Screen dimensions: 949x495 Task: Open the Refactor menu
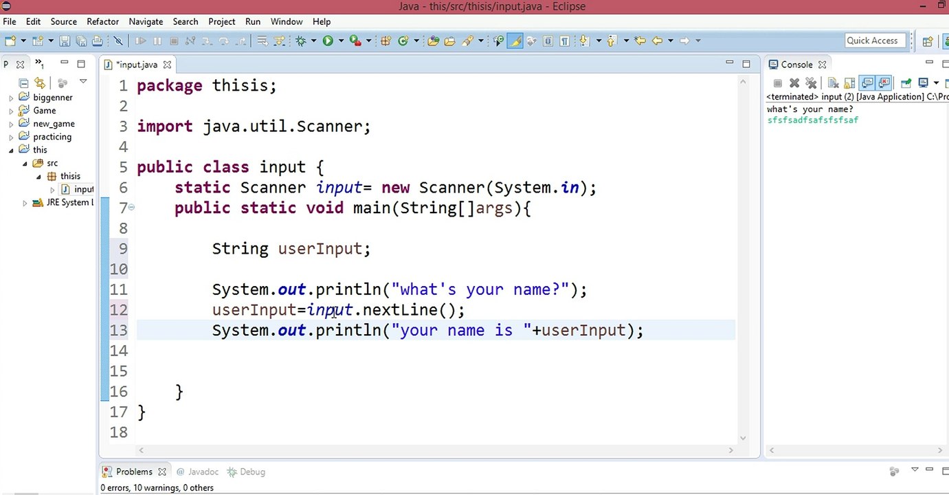[x=103, y=21]
